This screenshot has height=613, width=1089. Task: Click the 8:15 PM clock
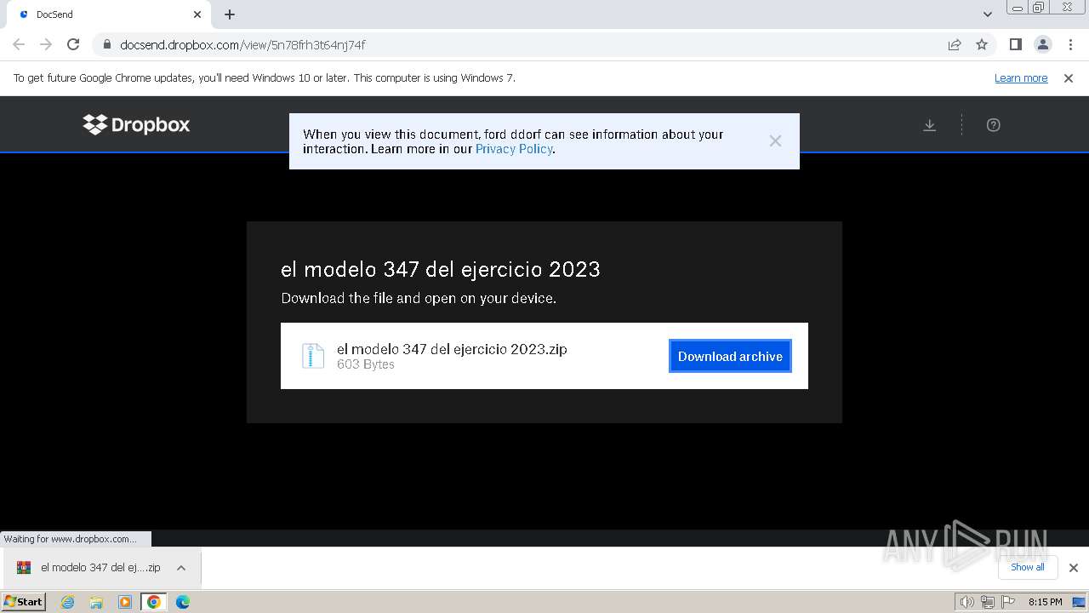tap(1045, 602)
